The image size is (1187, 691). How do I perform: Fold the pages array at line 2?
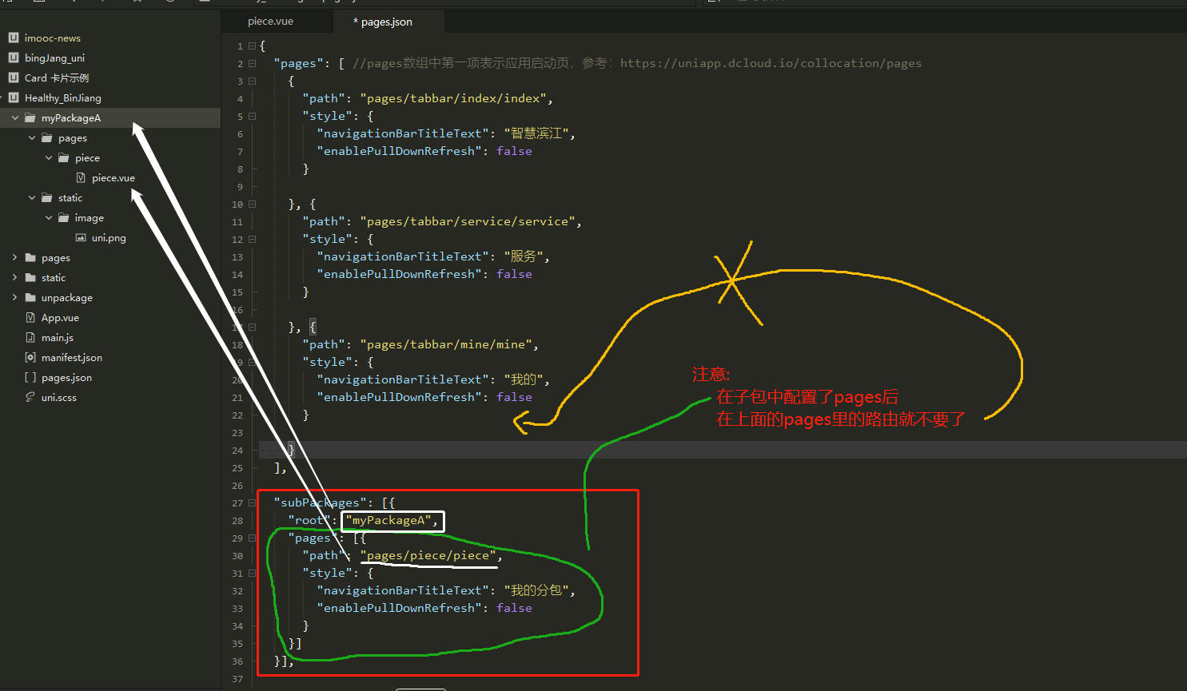(253, 63)
